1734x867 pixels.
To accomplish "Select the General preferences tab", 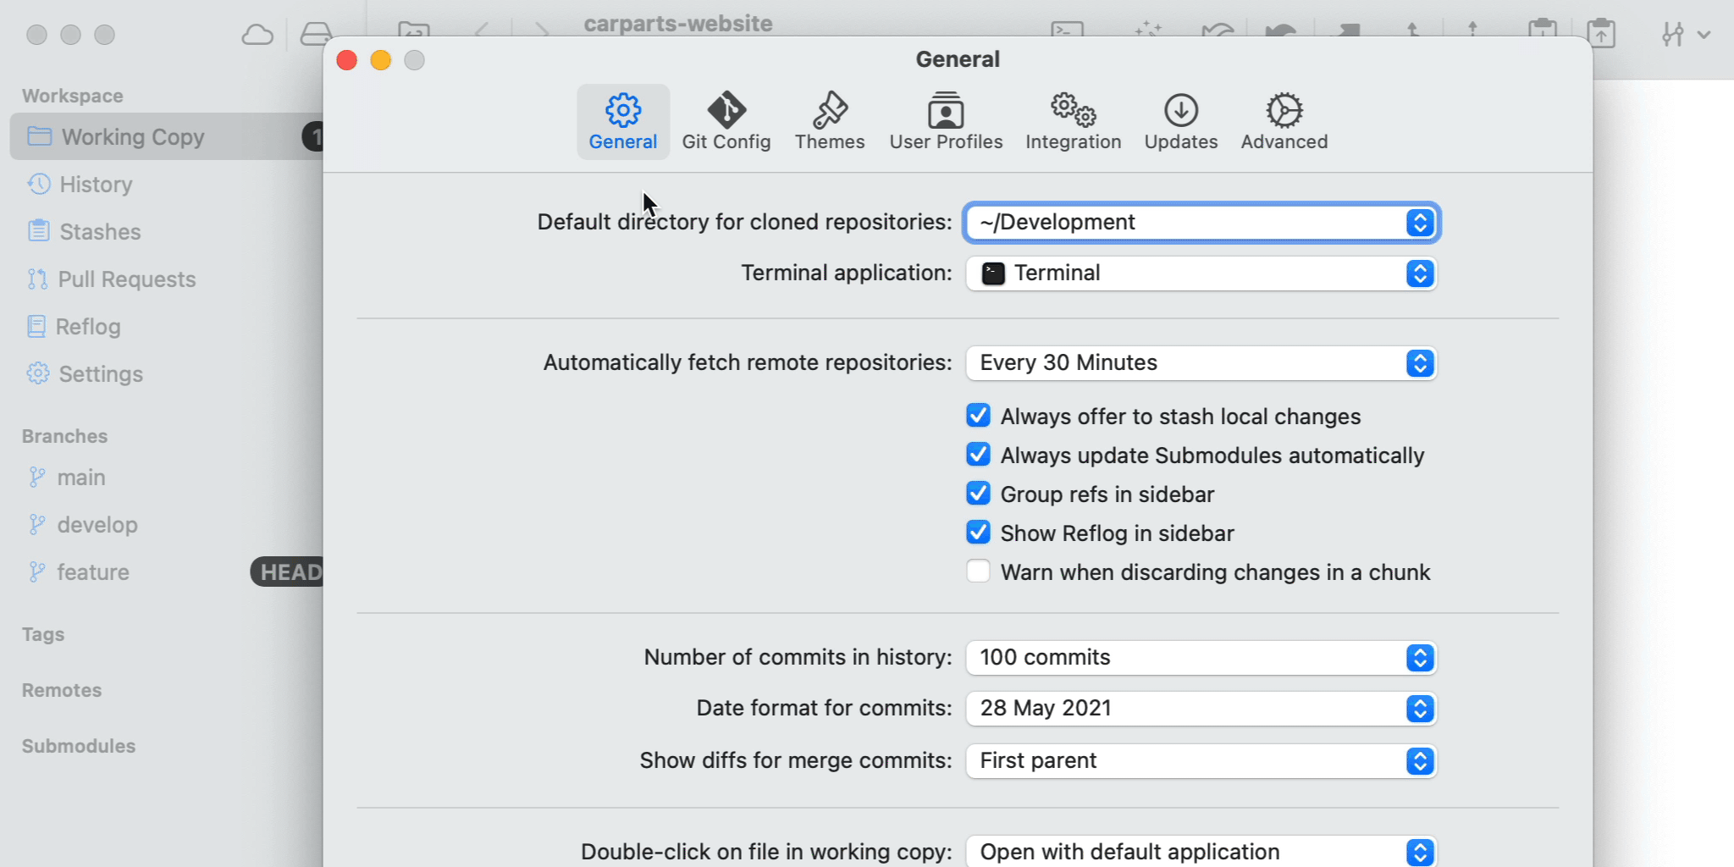I will [623, 121].
